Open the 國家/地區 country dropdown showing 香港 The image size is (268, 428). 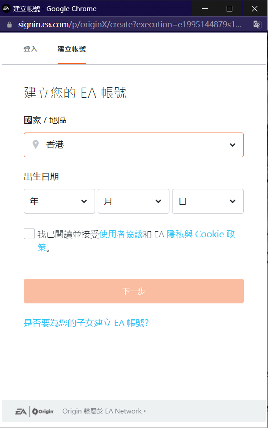pyautogui.click(x=133, y=145)
